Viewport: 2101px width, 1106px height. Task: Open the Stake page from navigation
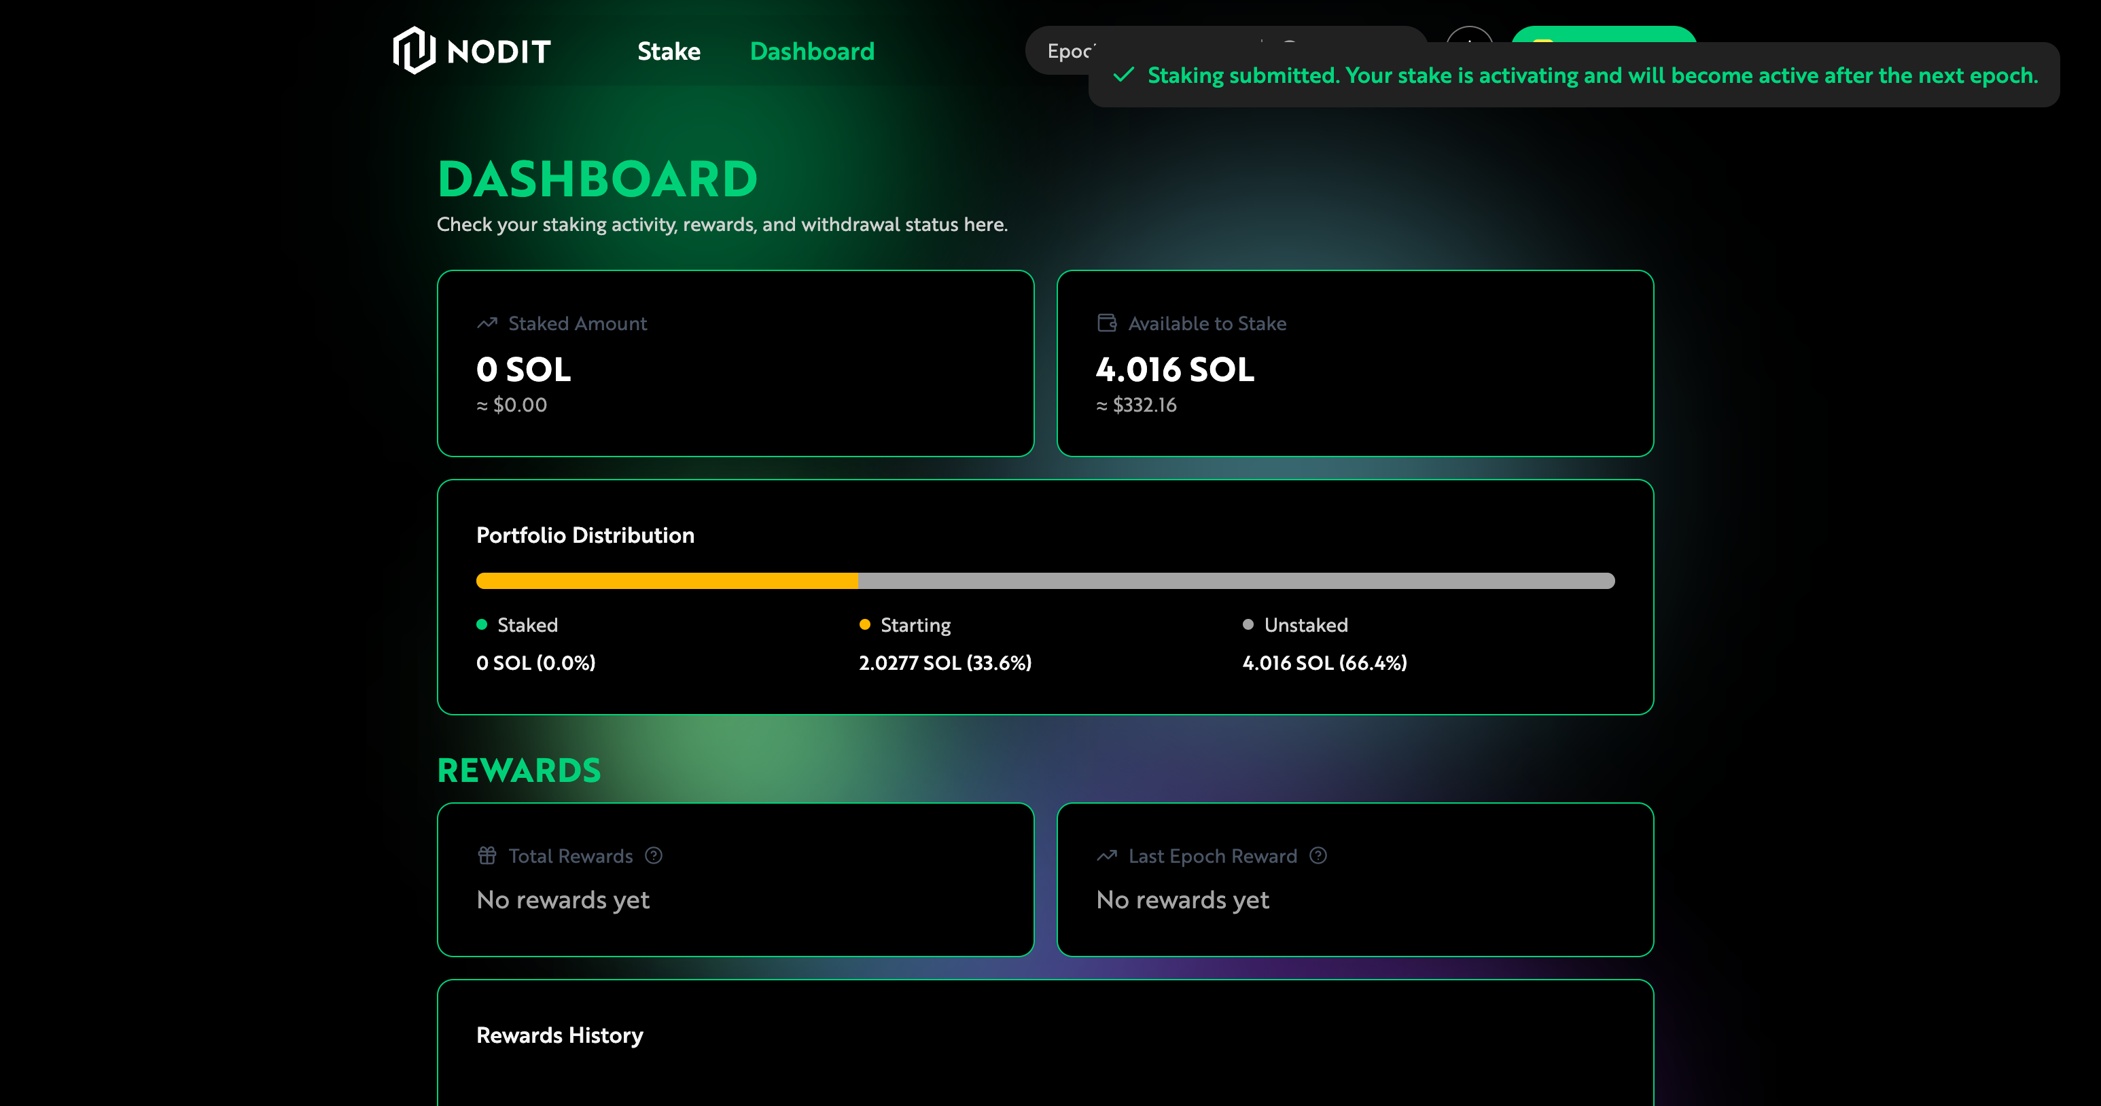point(669,52)
